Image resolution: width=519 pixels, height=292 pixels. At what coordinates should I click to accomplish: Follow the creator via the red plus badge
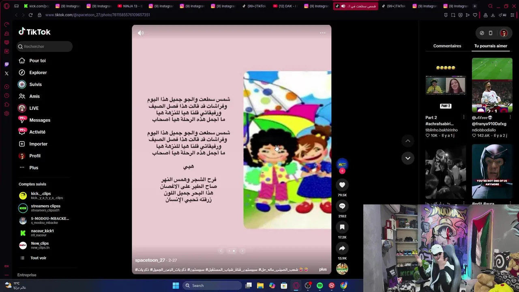(x=342, y=171)
